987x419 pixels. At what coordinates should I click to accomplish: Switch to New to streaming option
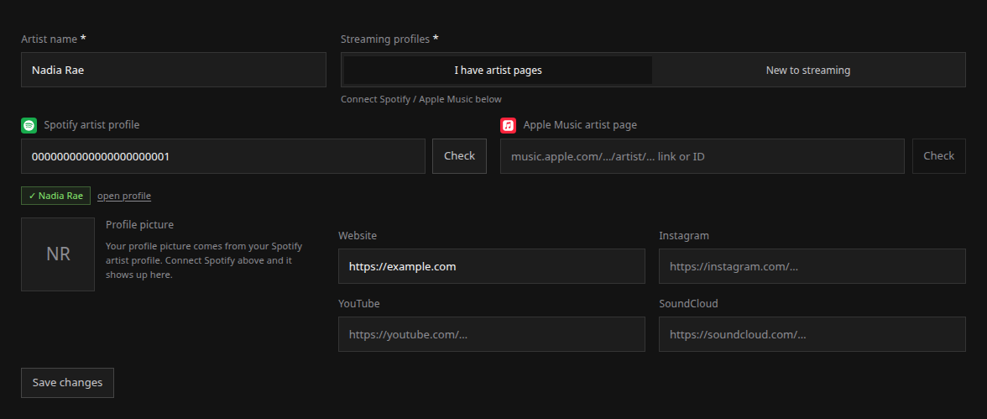(807, 70)
